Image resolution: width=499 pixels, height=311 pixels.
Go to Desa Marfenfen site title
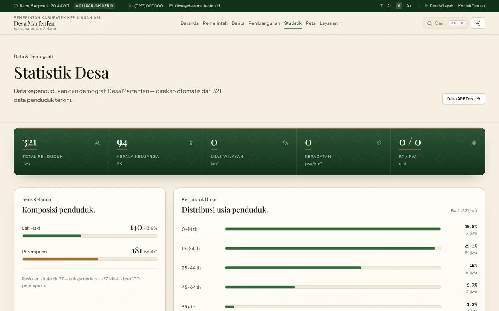point(34,23)
